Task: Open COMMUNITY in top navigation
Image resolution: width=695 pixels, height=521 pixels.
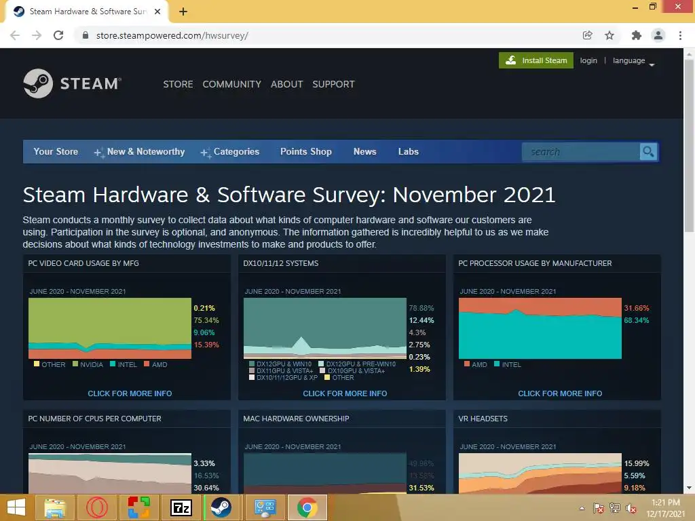Action: (x=232, y=84)
